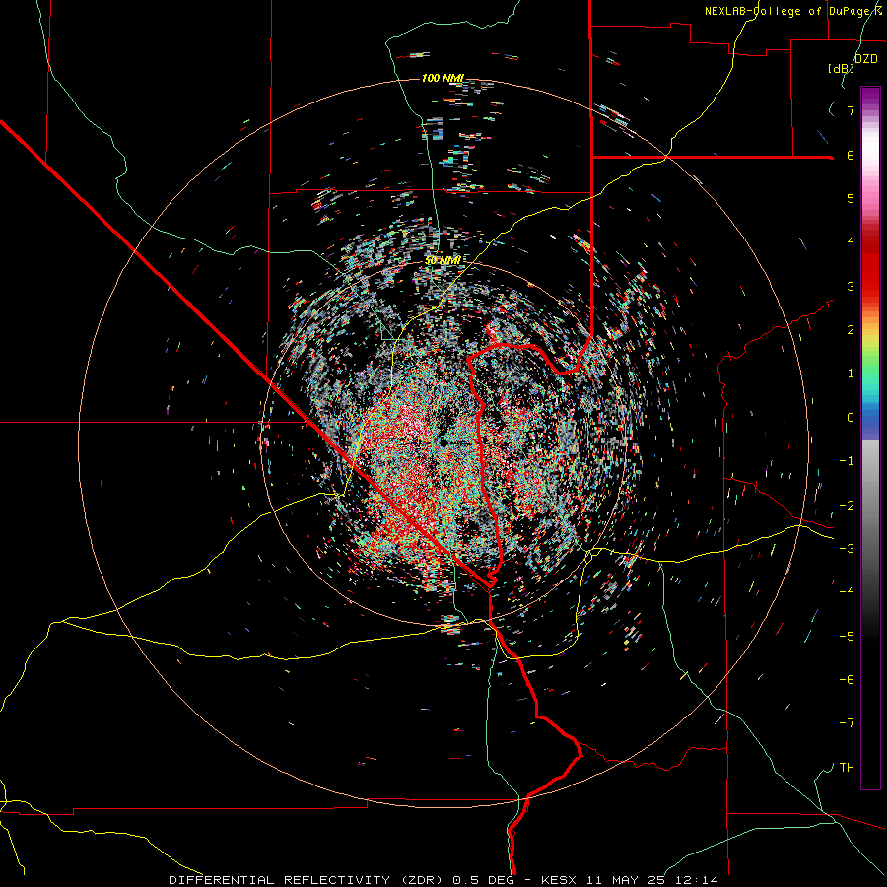
Task: Select the 5 value on the dB scale
Action: point(851,198)
